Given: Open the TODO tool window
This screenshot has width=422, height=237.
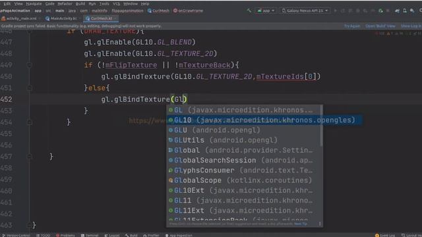Looking at the screenshot, I should pos(43,235).
